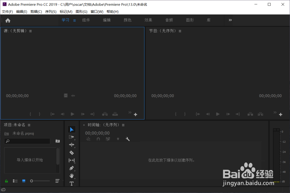This screenshot has width=290, height=193.
Task: Click the Creative Cloud status icon
Action: pyautogui.click(x=3, y=190)
